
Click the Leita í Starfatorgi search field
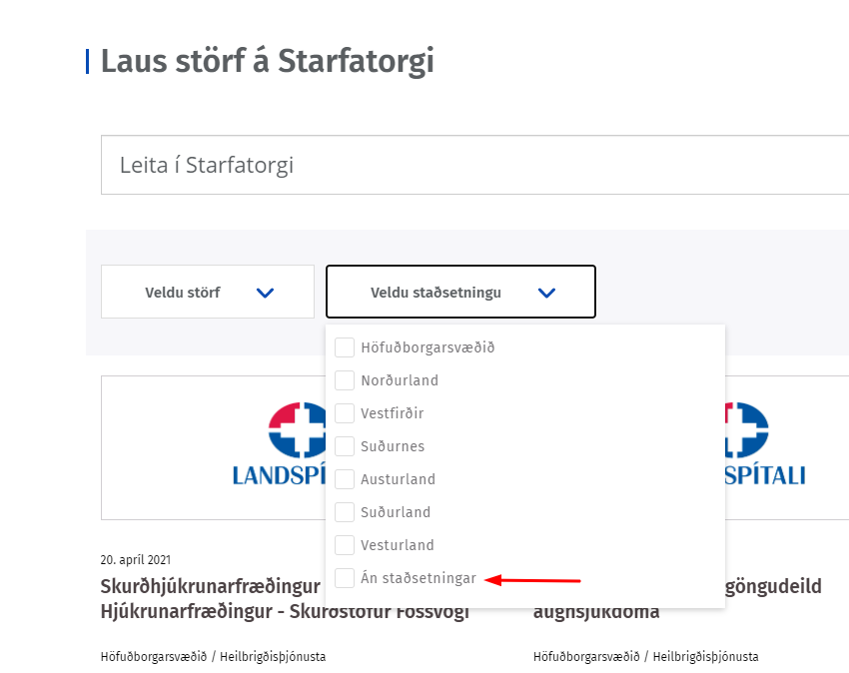pos(474,165)
